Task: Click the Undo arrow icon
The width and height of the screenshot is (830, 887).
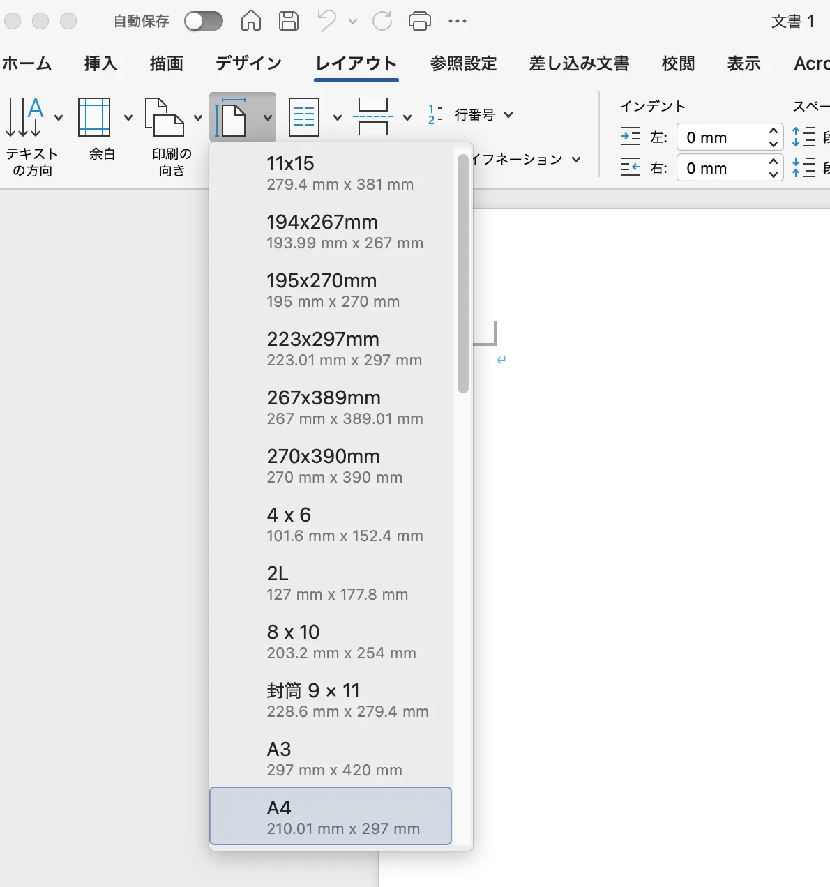Action: (327, 21)
